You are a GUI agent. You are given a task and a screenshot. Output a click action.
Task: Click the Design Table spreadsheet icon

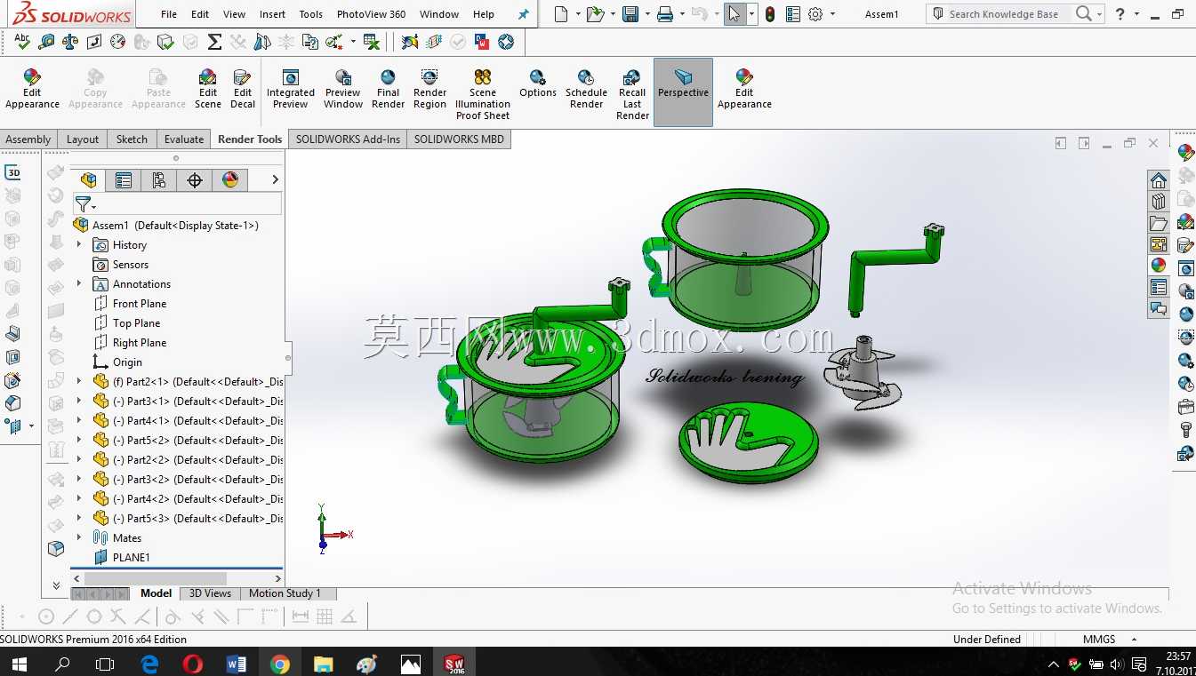point(373,42)
